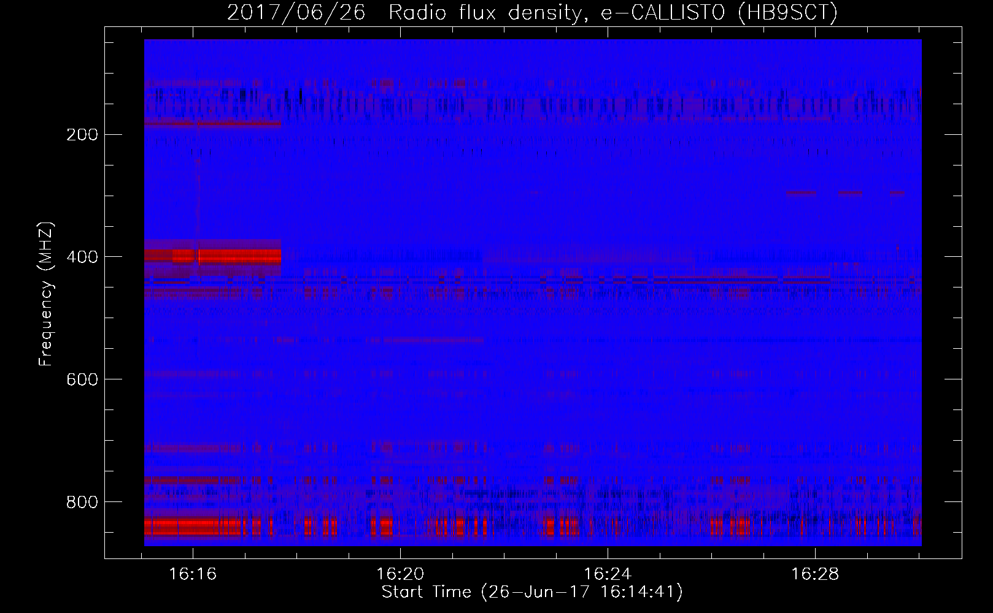The image size is (993, 613).
Task: Click the 16:28 time tick label
Action: (815, 574)
